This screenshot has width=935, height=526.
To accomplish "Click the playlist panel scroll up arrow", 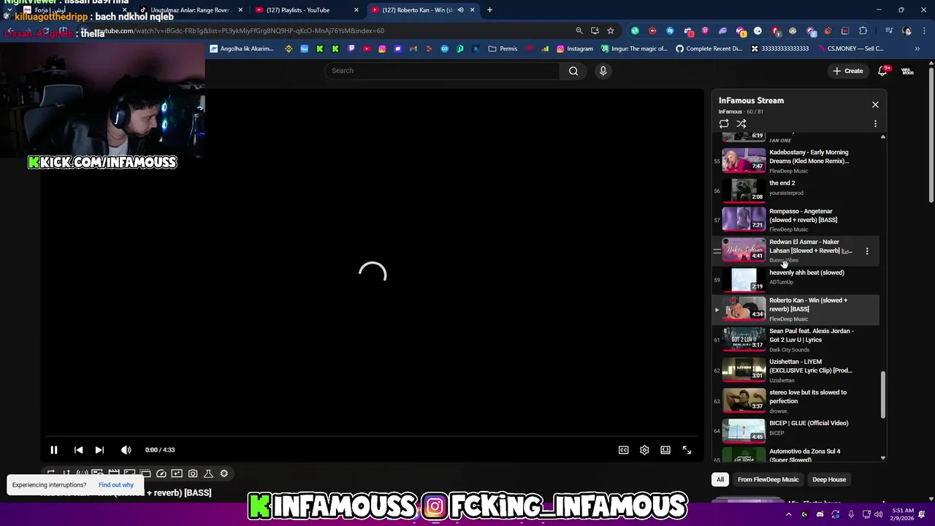I will pyautogui.click(x=883, y=137).
